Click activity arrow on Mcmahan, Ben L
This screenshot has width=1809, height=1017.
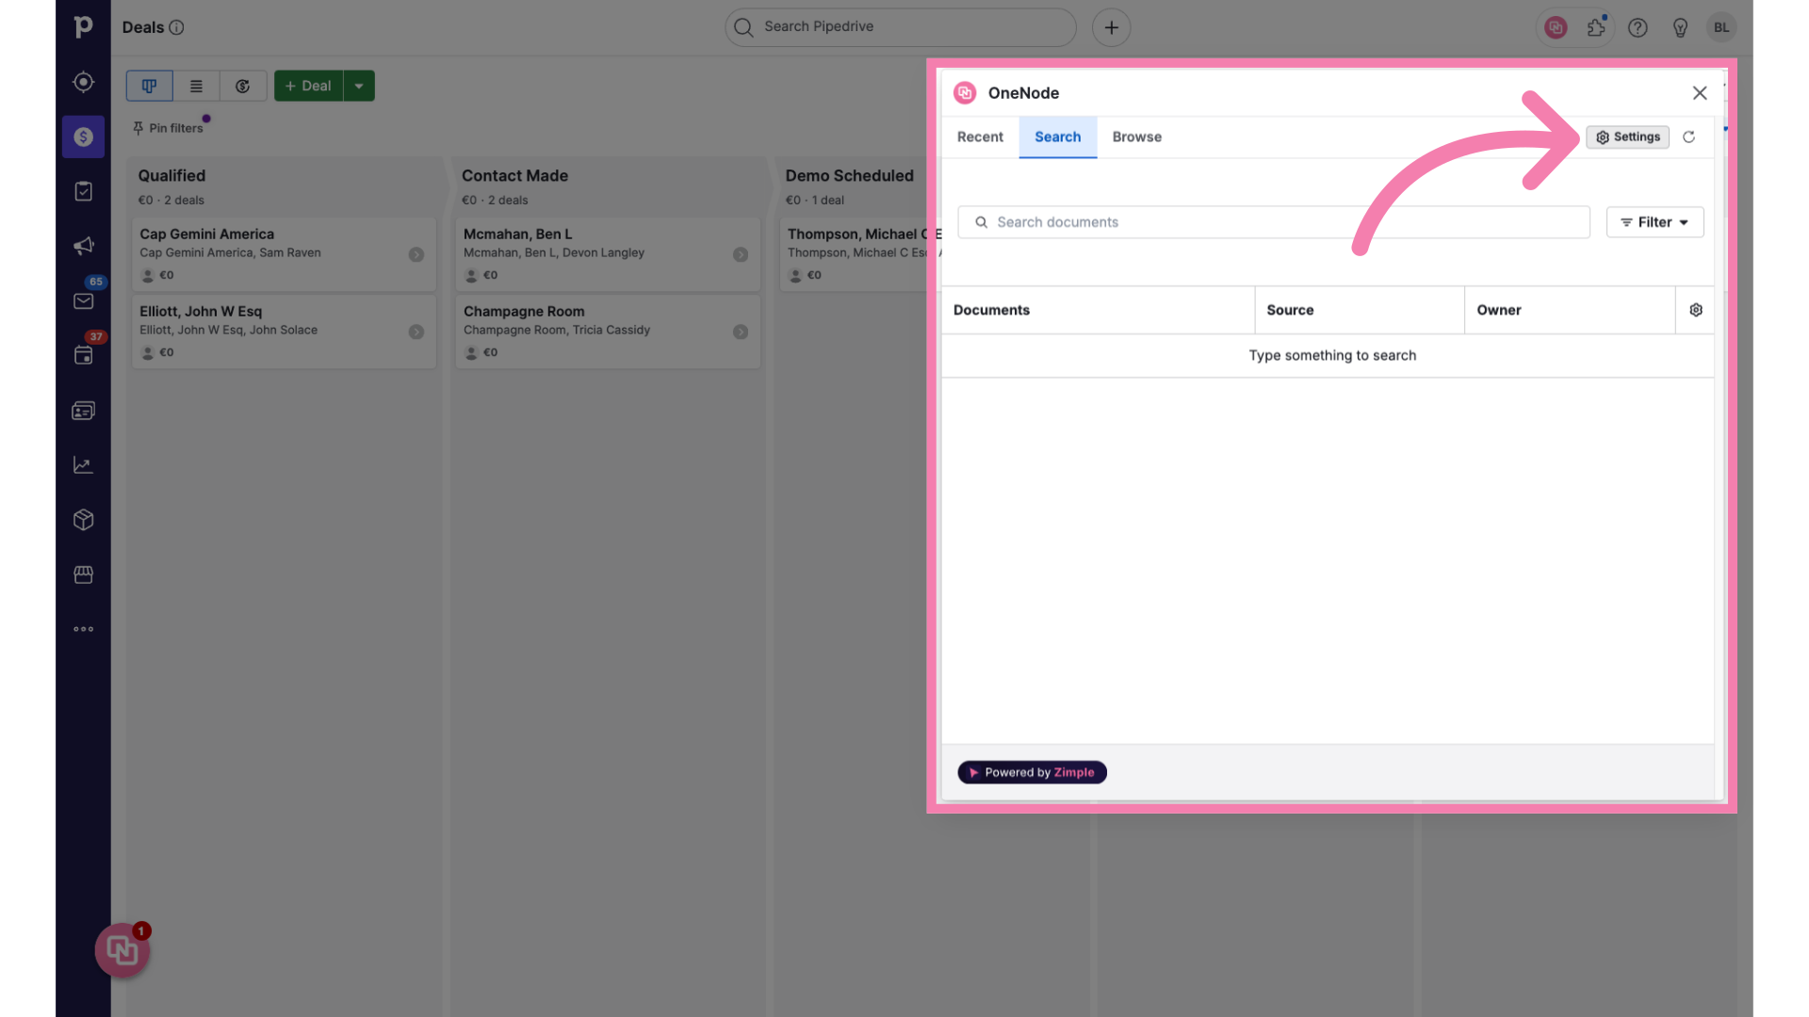(741, 254)
